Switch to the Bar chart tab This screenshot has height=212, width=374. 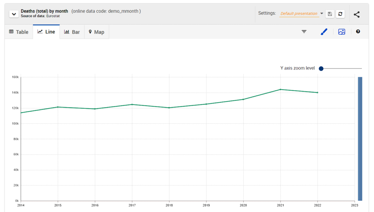pyautogui.click(x=72, y=32)
